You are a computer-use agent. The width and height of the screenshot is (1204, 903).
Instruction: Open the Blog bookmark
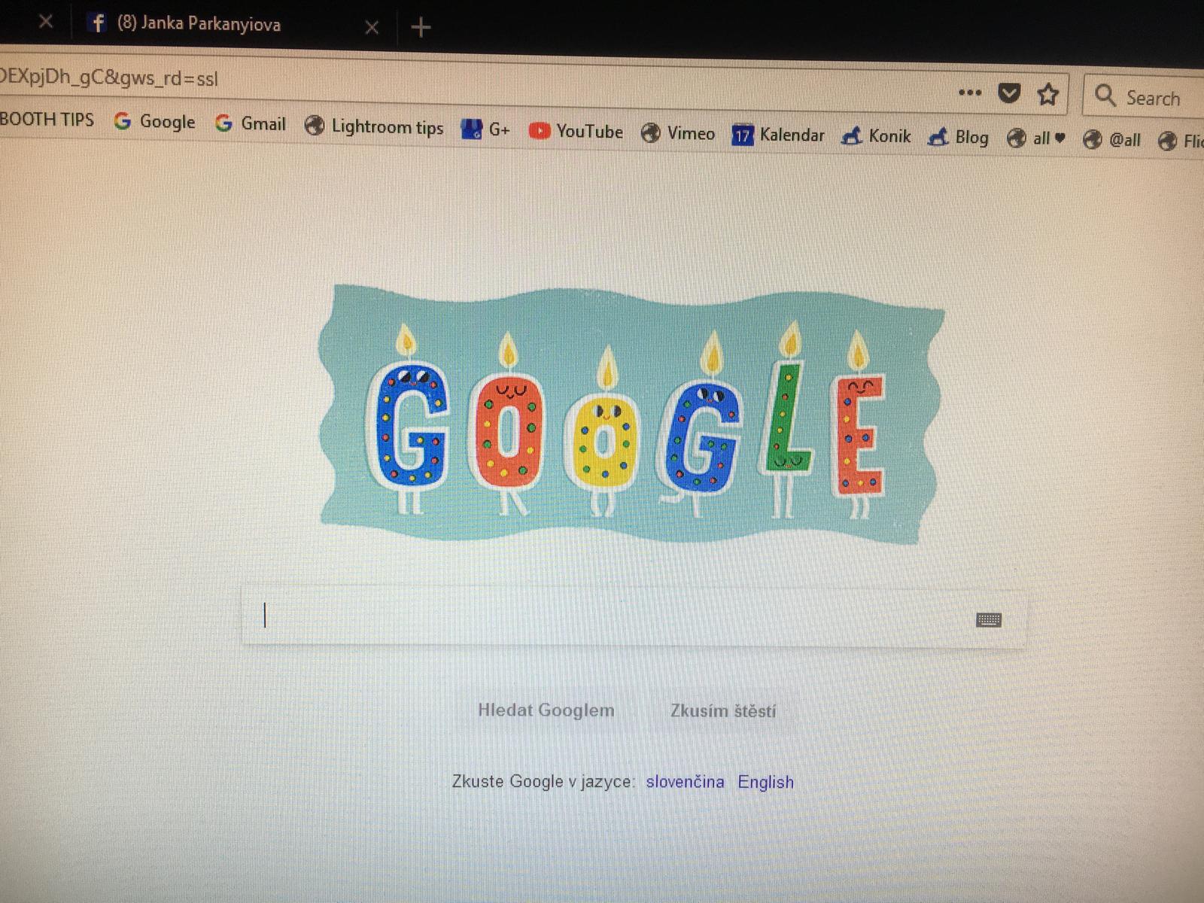point(958,138)
